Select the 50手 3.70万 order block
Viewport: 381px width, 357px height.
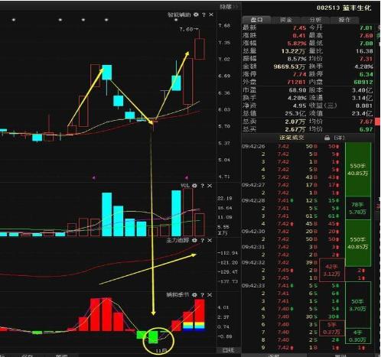357,305
